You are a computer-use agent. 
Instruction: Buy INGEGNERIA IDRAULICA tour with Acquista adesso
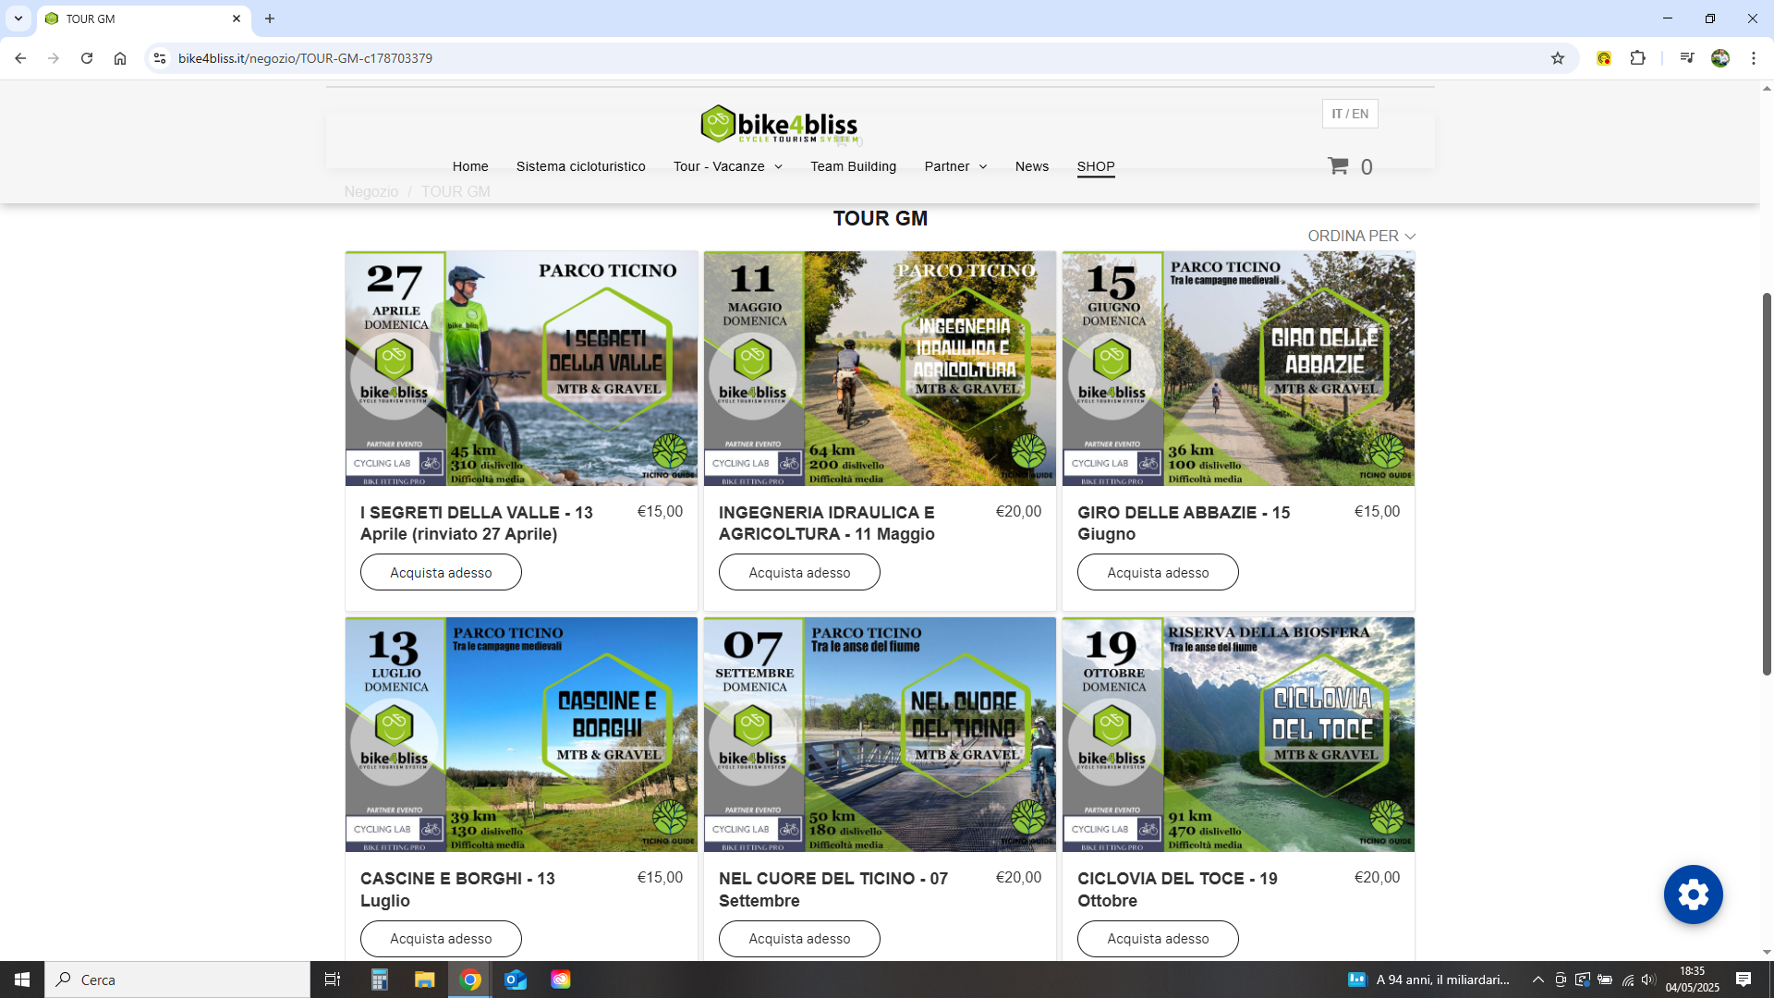[799, 572]
